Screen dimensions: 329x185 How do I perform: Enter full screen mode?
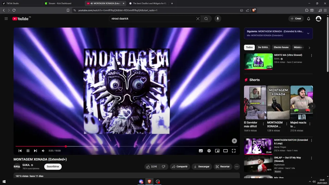[234, 151]
